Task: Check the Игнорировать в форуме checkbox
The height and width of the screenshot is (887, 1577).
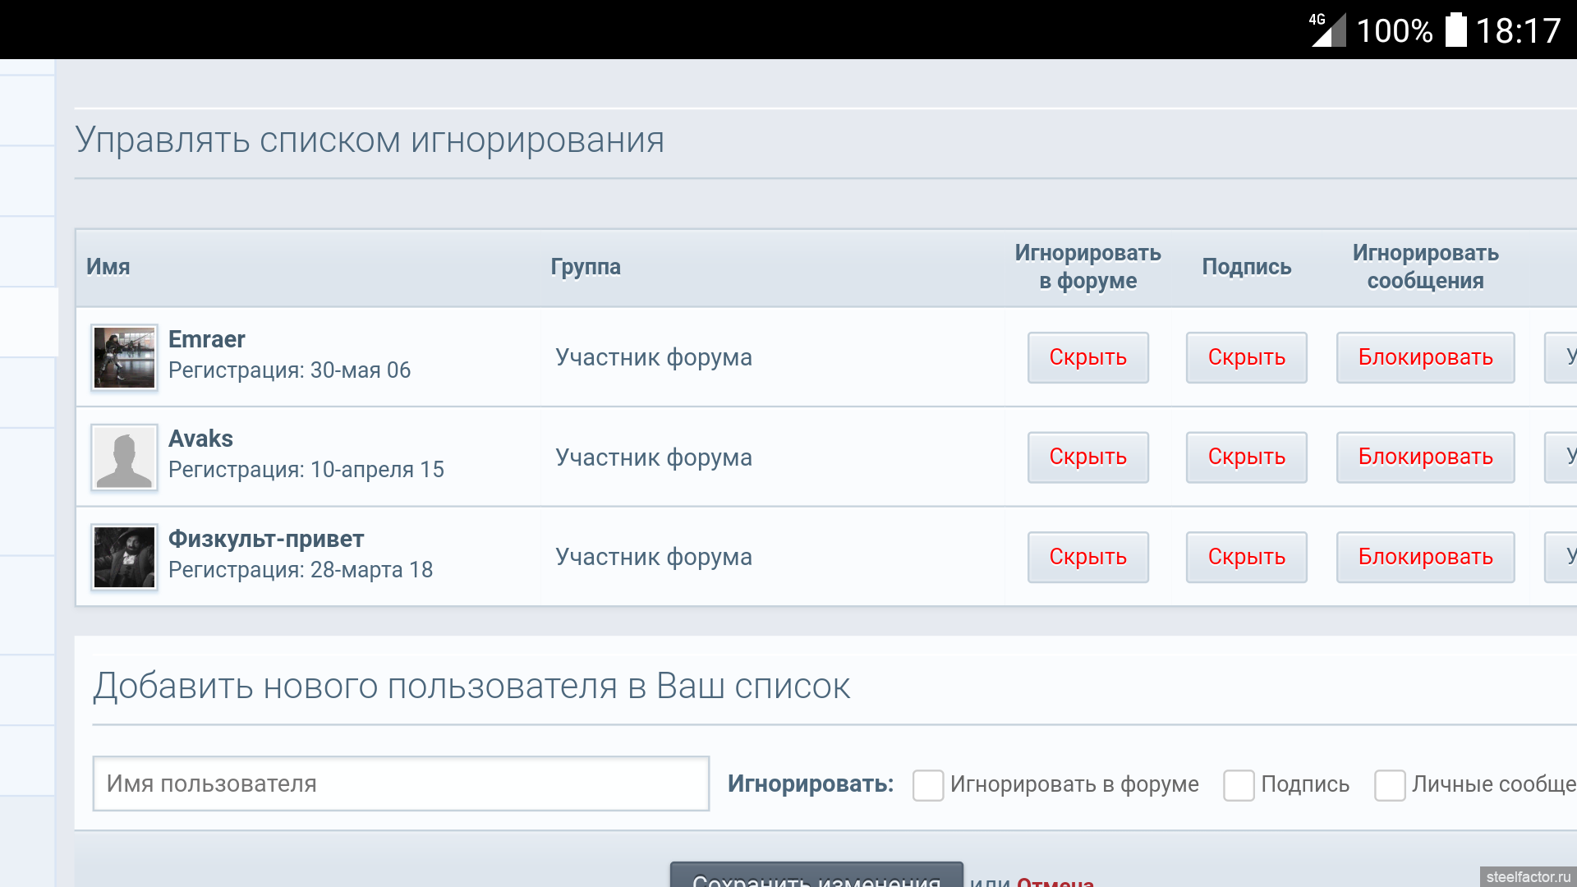Action: (x=928, y=785)
